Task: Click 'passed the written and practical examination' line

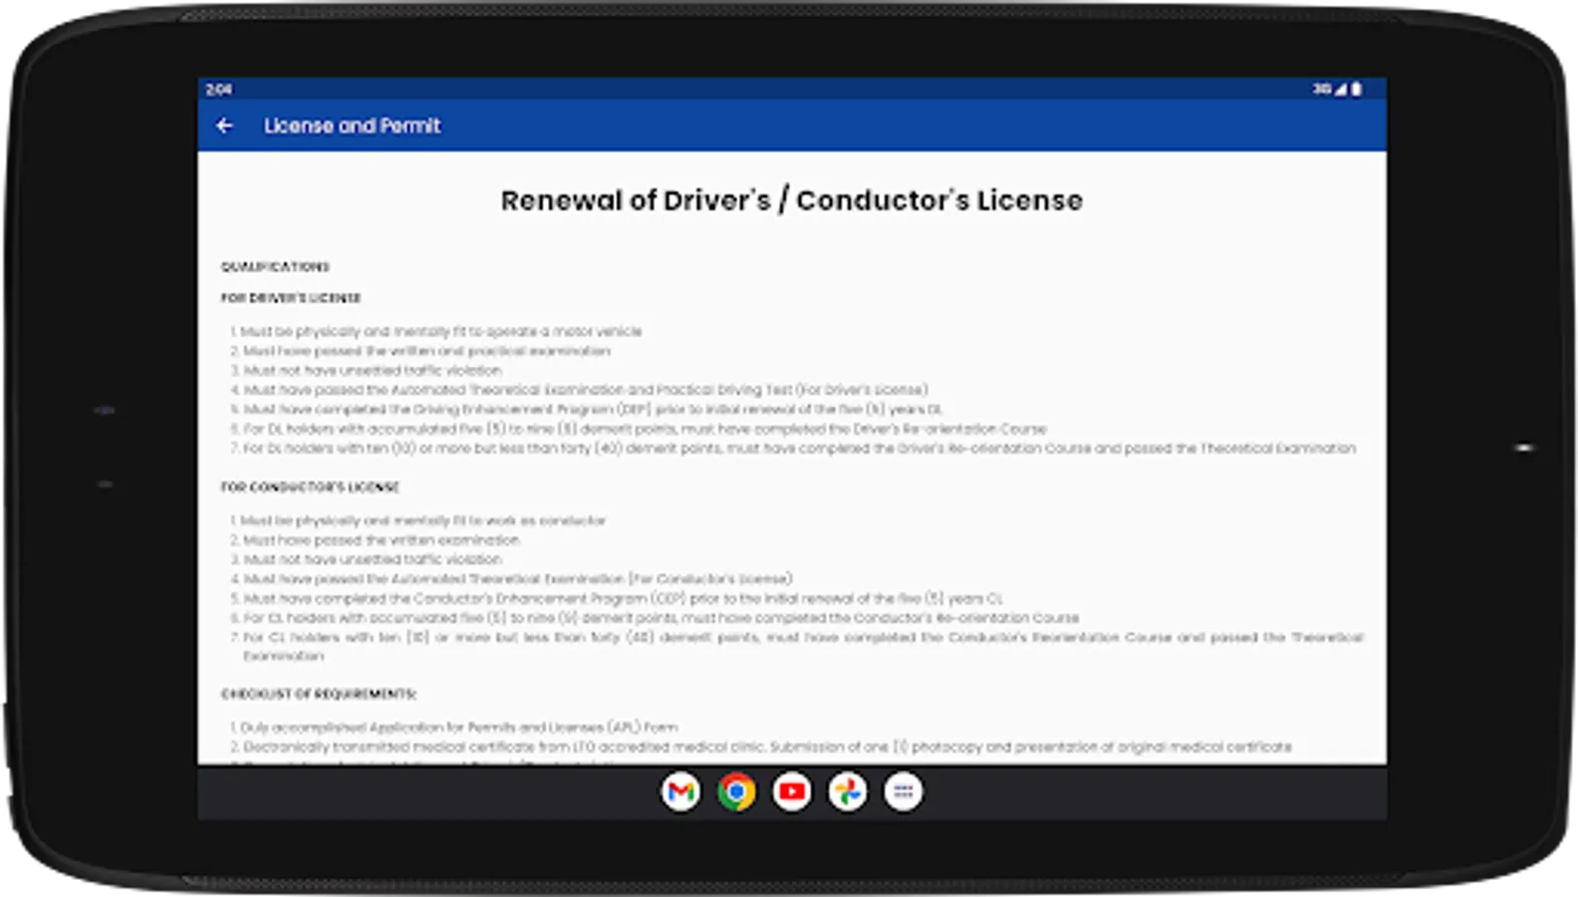Action: [x=420, y=351]
